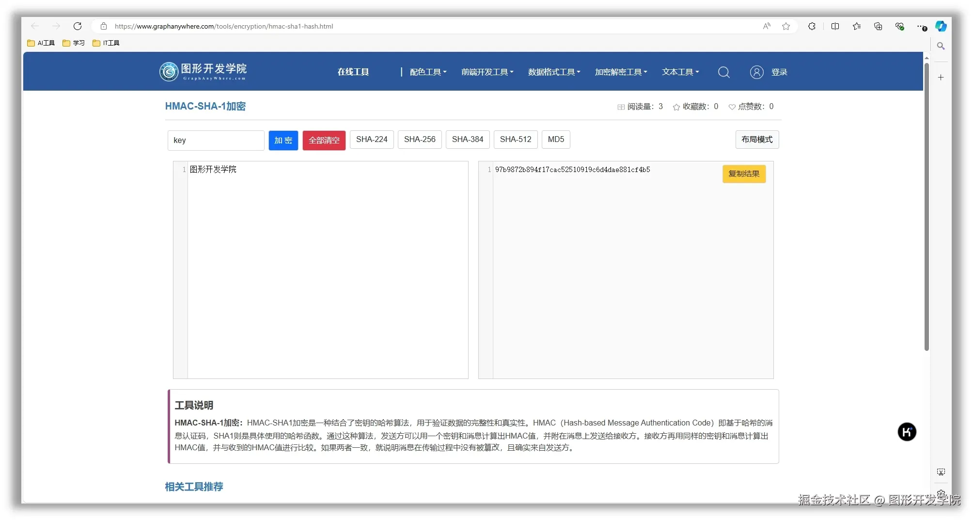Screen dimensions: 974x520
Task: Click the search icon in site navigation
Action: tap(723, 72)
